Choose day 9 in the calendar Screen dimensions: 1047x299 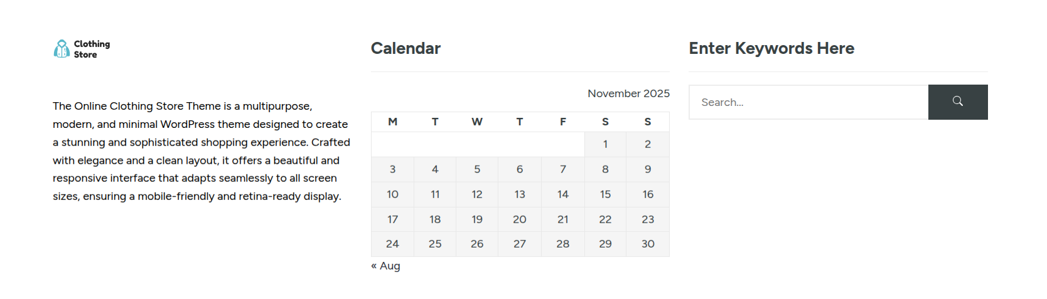(x=648, y=169)
